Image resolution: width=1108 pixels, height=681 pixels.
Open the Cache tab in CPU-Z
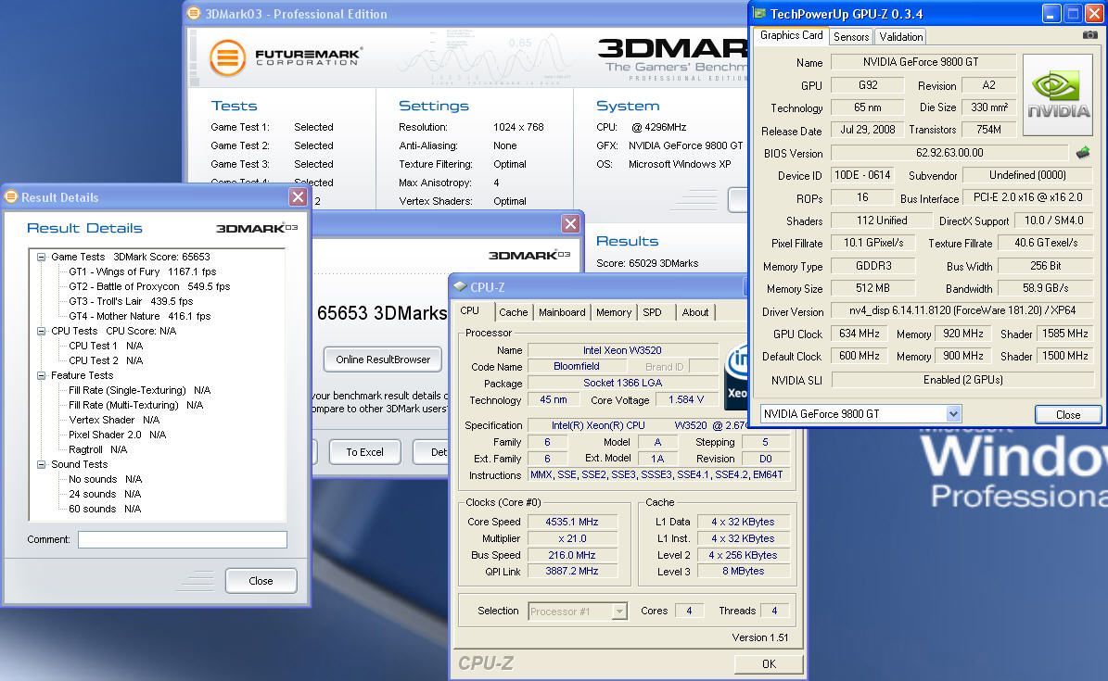point(513,312)
